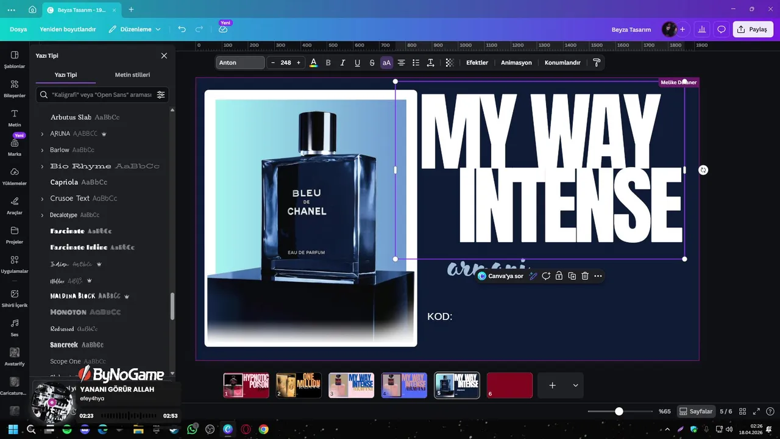Click the Paylaş share button
780x439 pixels.
pos(753,29)
